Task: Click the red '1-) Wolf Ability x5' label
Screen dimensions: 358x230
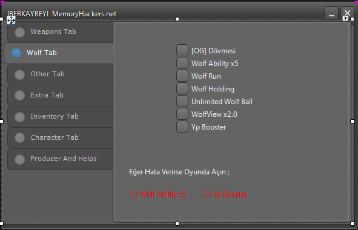Action: [157, 194]
